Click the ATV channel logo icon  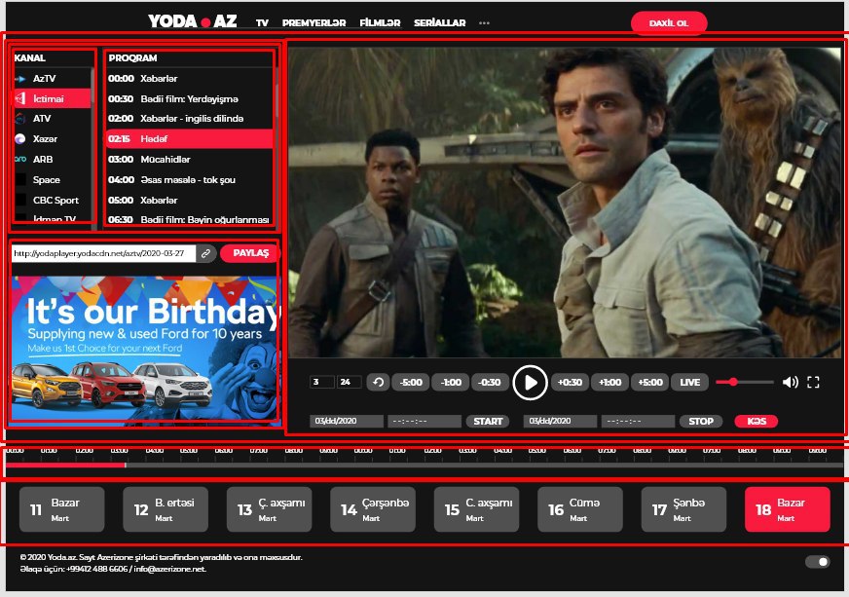tap(20, 119)
